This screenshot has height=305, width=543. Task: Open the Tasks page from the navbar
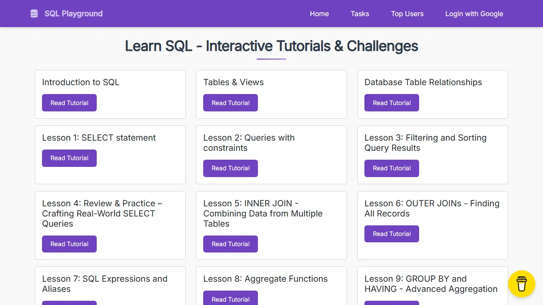pos(360,14)
